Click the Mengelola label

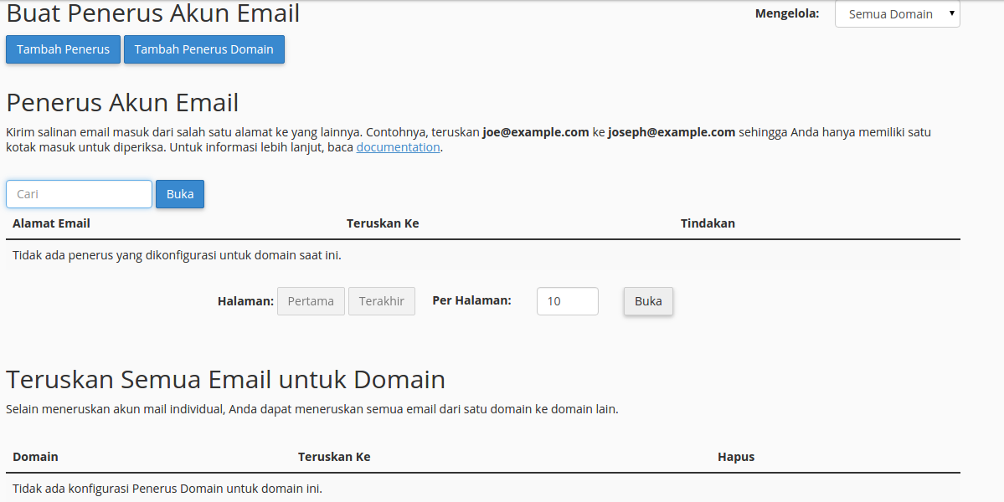[787, 13]
